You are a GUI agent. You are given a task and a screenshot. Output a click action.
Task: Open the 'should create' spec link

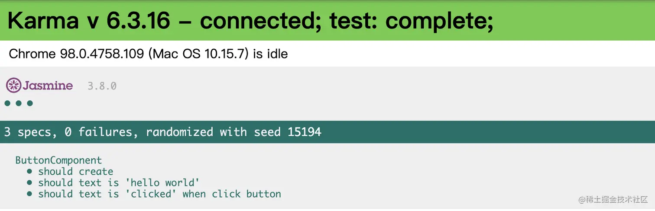click(x=75, y=172)
